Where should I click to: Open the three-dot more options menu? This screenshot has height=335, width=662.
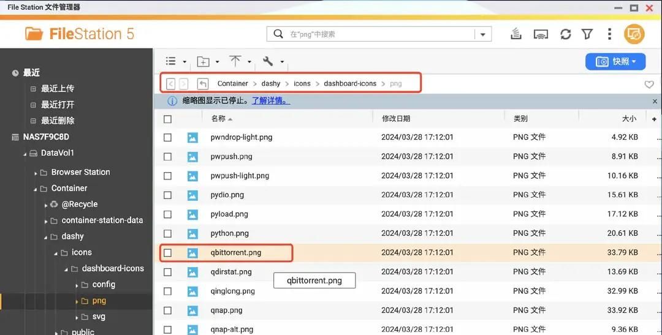pyautogui.click(x=609, y=34)
